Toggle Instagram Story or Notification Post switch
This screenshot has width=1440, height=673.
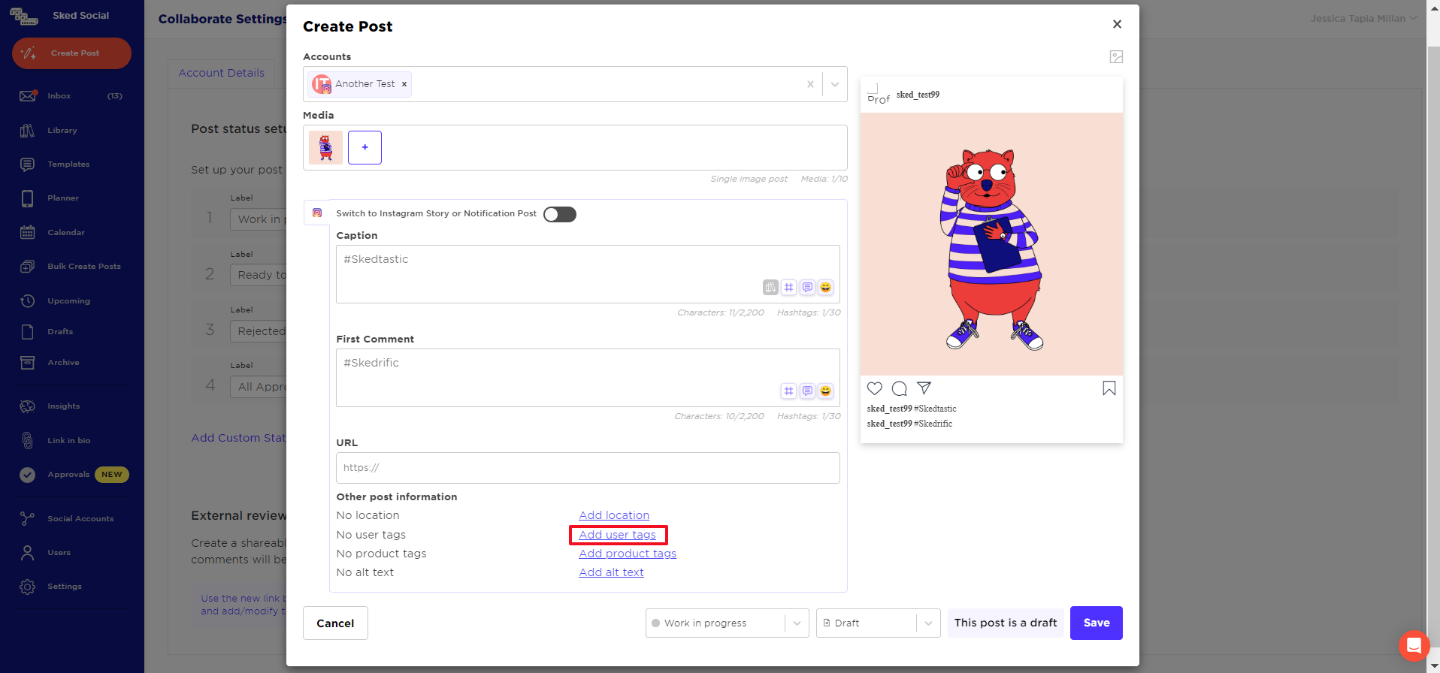[560, 214]
